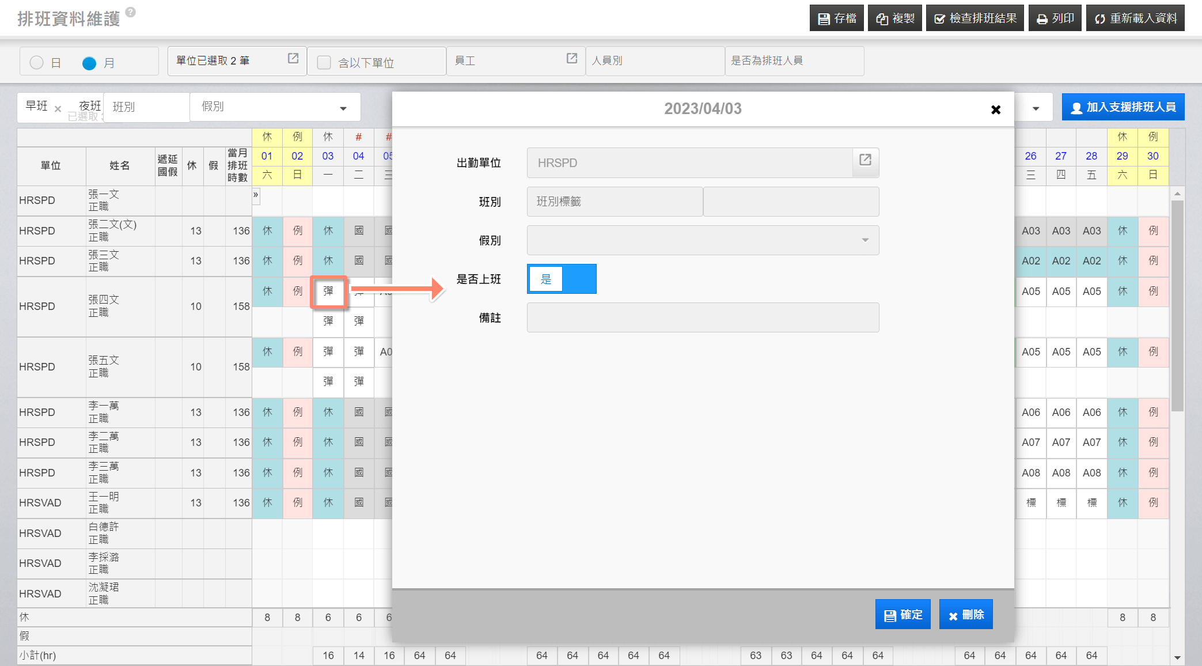Screen dimensions: 1202x666
Task: Click the 刪除 delete button
Action: (966, 615)
